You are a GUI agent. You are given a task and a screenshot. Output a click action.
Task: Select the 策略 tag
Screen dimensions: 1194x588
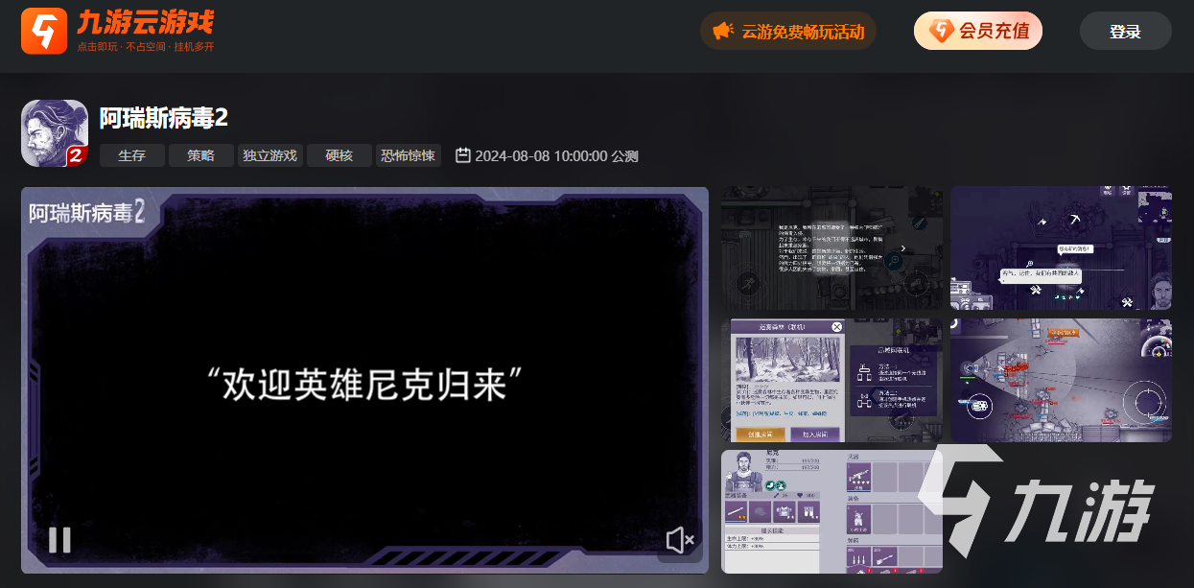click(201, 155)
